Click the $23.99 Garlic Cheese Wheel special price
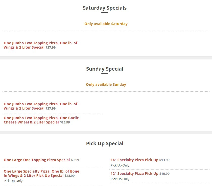 pyautogui.click(x=65, y=122)
